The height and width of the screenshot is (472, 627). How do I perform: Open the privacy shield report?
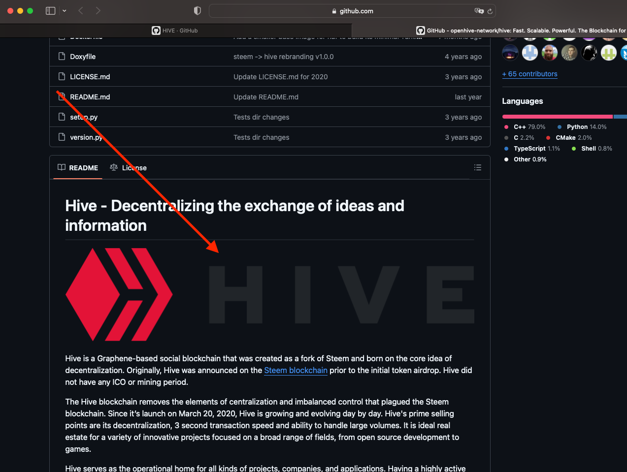198,11
